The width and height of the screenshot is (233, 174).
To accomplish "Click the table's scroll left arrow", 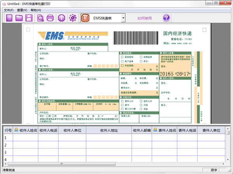I will 5,164.
